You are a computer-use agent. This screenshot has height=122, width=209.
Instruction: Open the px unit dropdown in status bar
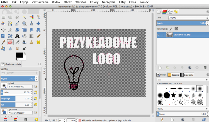(62, 120)
